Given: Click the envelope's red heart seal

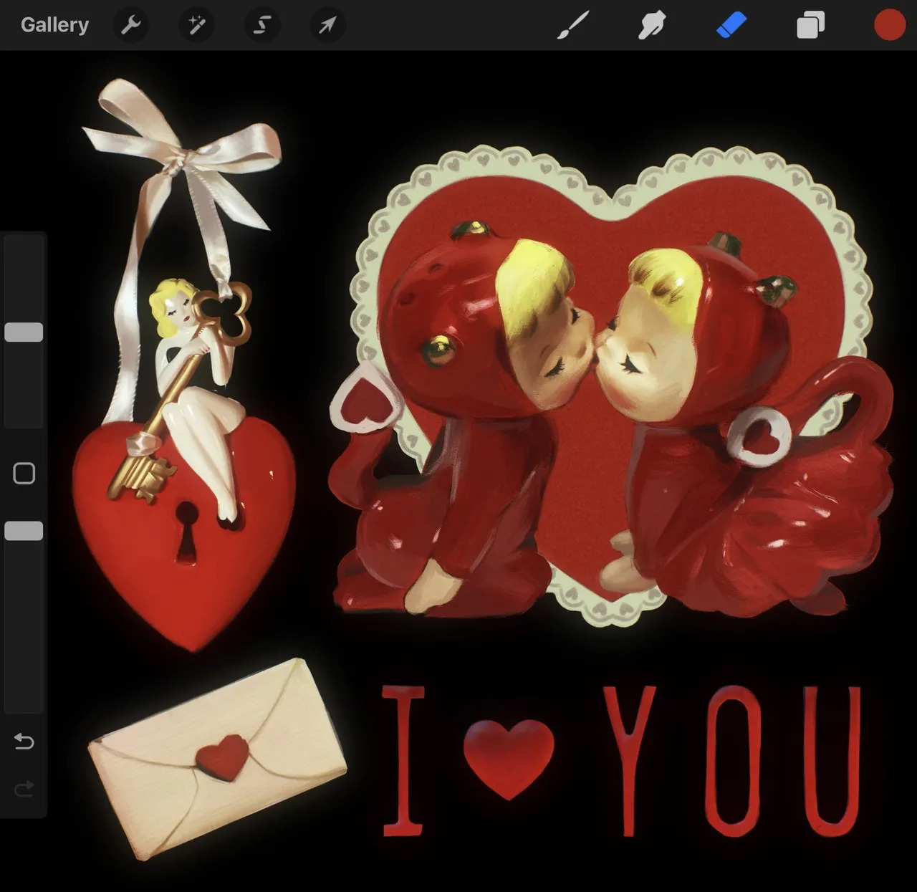Looking at the screenshot, I should point(223,757).
